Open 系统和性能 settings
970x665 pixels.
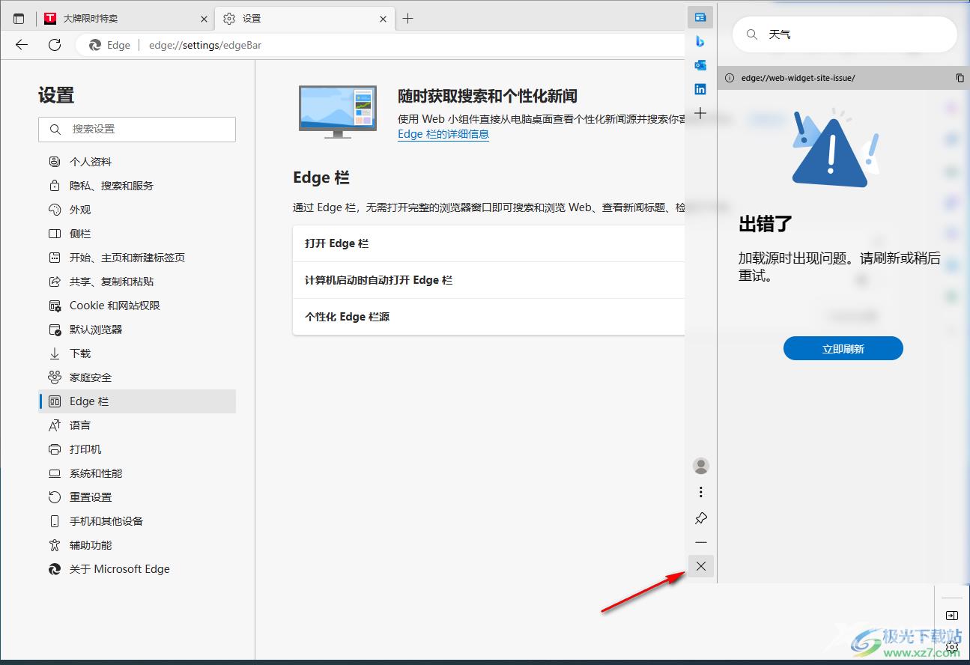tap(137, 473)
